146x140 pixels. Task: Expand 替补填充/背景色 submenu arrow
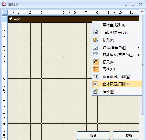(139, 55)
